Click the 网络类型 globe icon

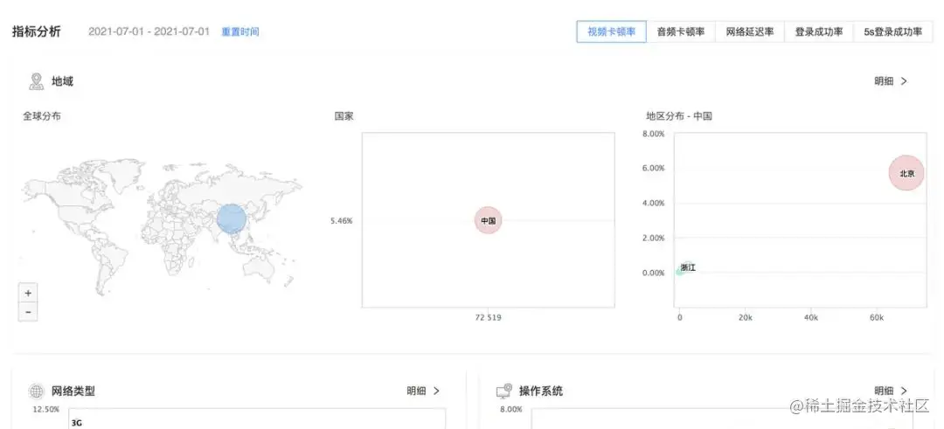pyautogui.click(x=37, y=391)
